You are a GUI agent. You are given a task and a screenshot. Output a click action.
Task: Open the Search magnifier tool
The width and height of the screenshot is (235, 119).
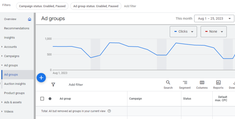click(168, 85)
